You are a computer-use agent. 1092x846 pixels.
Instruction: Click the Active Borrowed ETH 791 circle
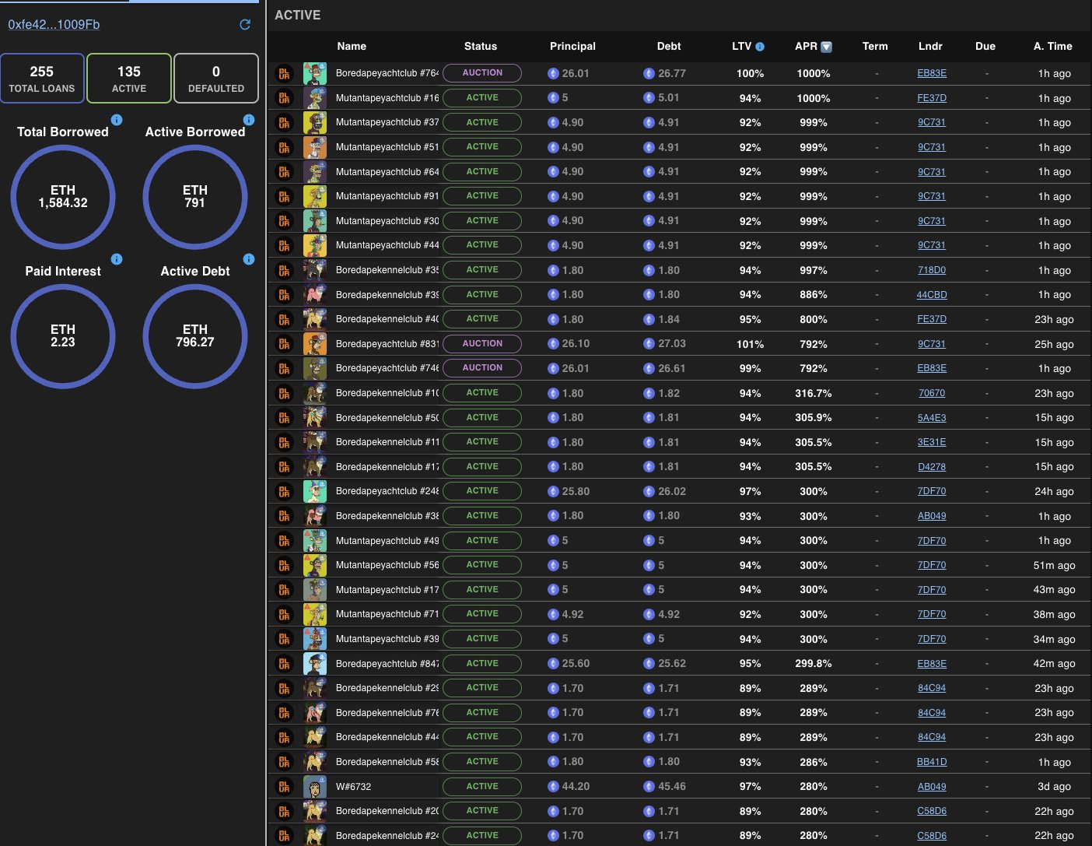pos(195,197)
